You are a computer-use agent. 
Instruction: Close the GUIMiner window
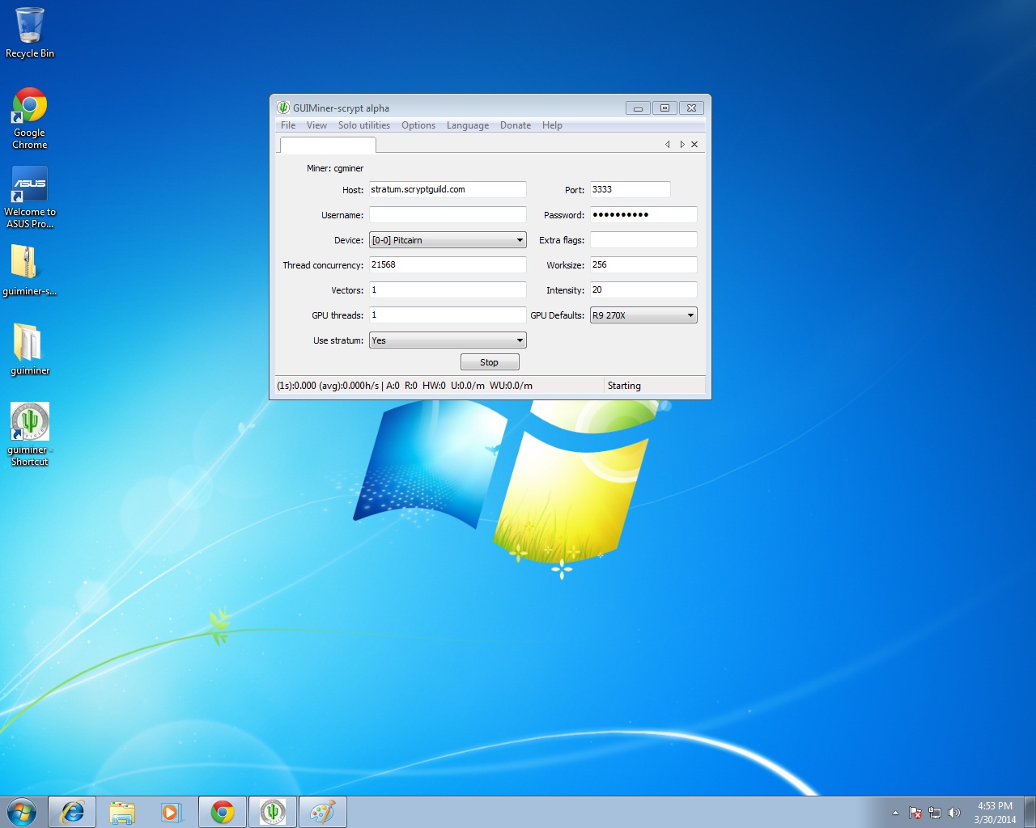[x=691, y=108]
